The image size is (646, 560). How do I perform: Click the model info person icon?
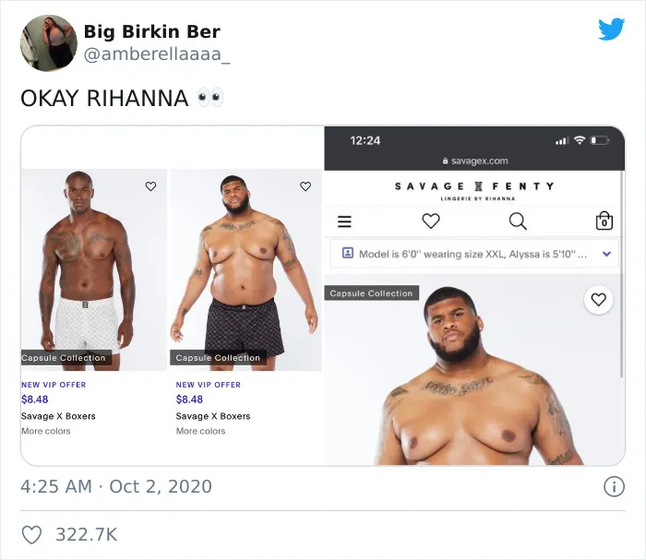click(x=348, y=253)
